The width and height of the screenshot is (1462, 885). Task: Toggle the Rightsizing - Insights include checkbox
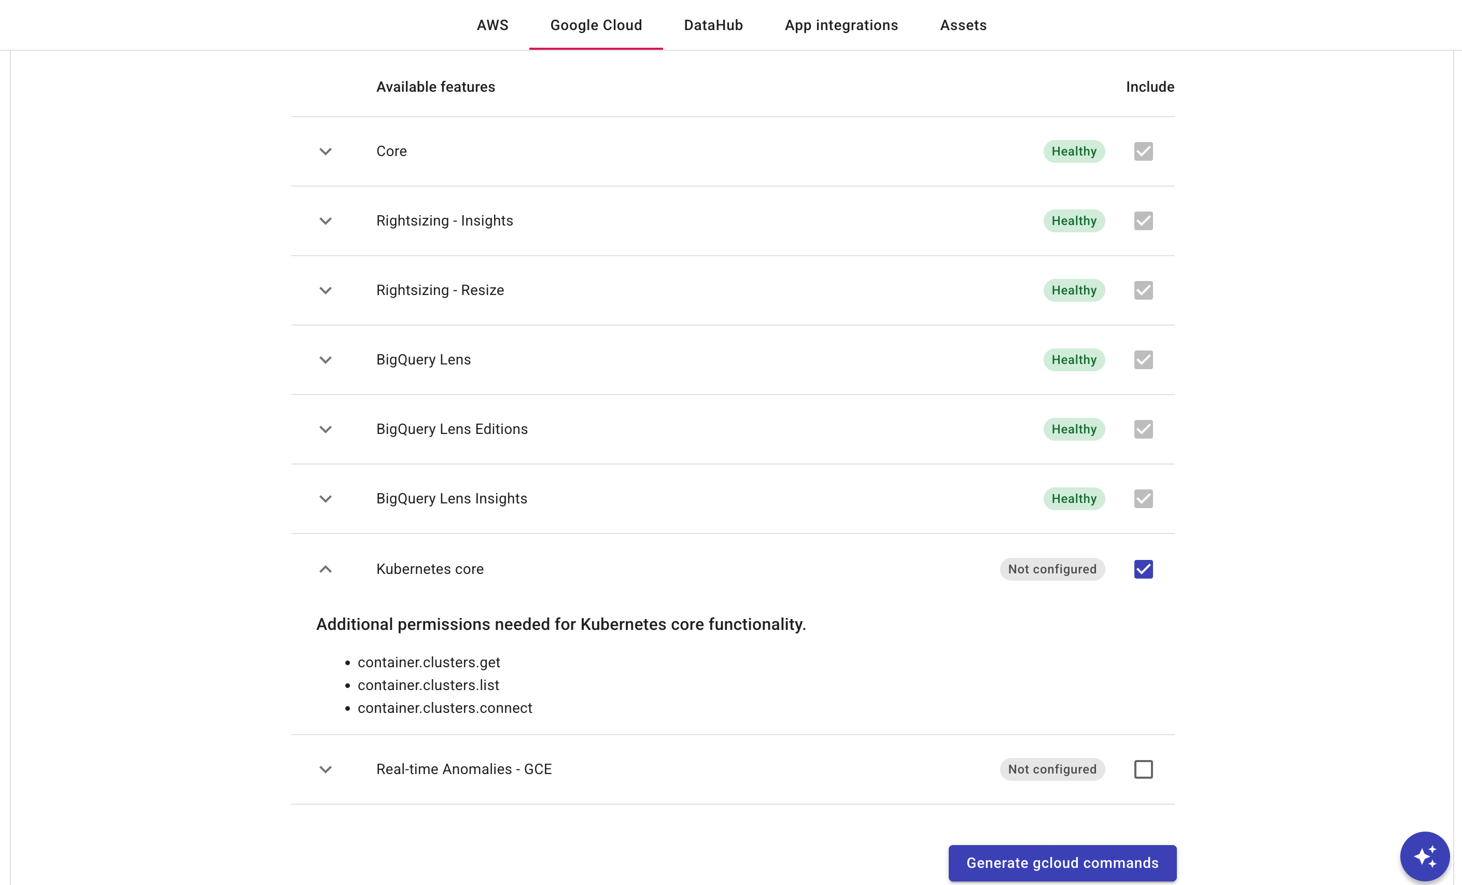[1142, 221]
